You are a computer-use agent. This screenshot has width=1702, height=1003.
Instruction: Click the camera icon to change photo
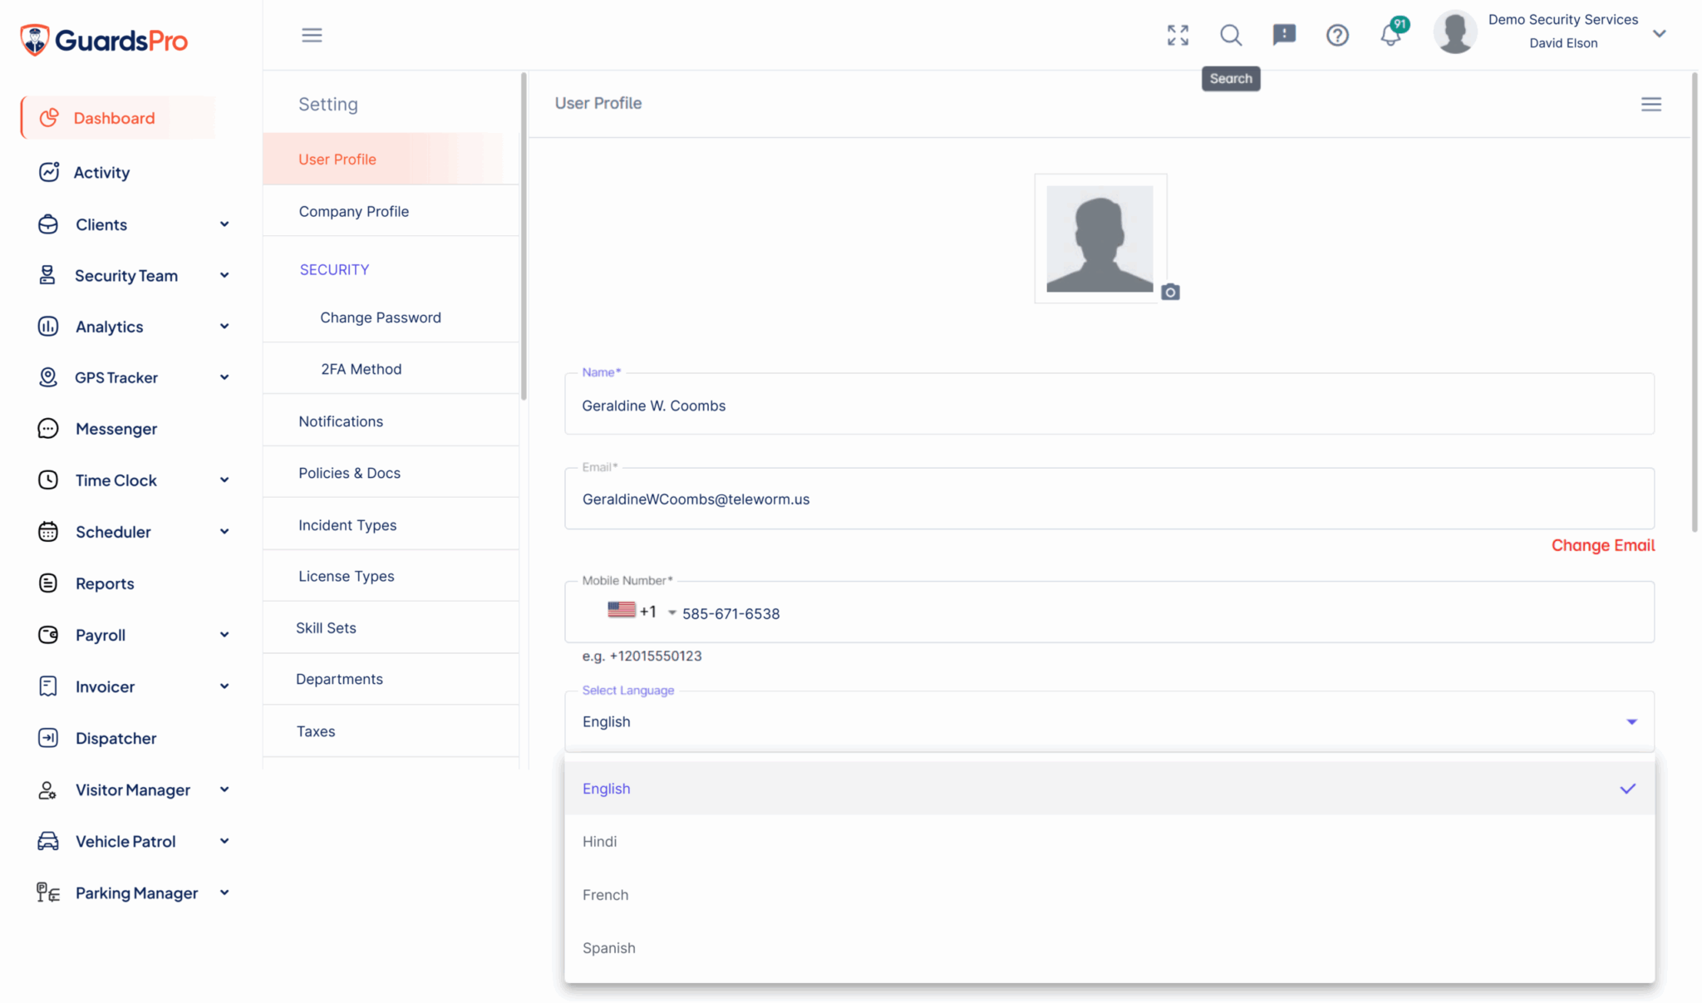(x=1170, y=292)
